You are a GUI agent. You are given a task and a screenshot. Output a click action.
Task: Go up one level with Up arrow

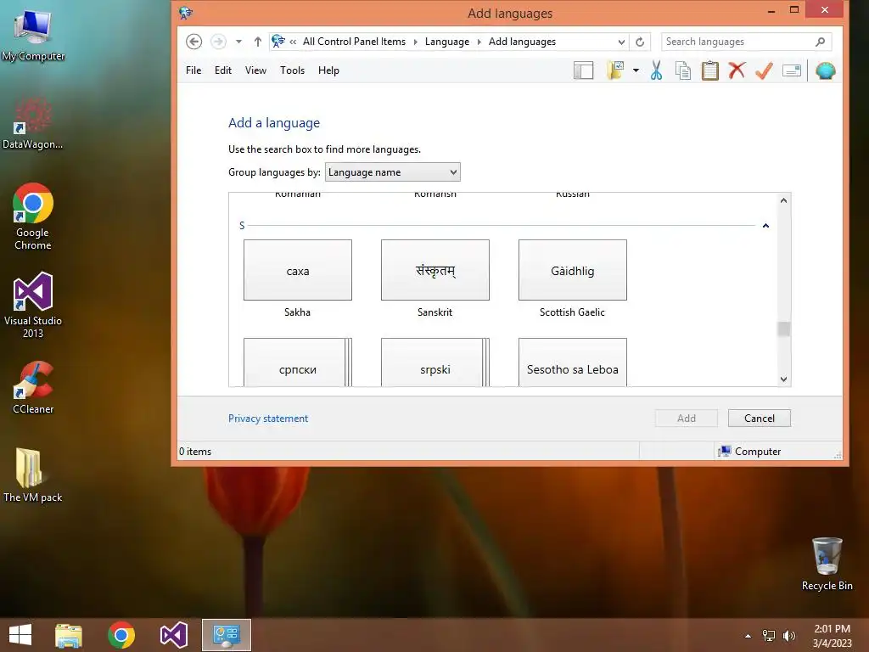(x=258, y=42)
